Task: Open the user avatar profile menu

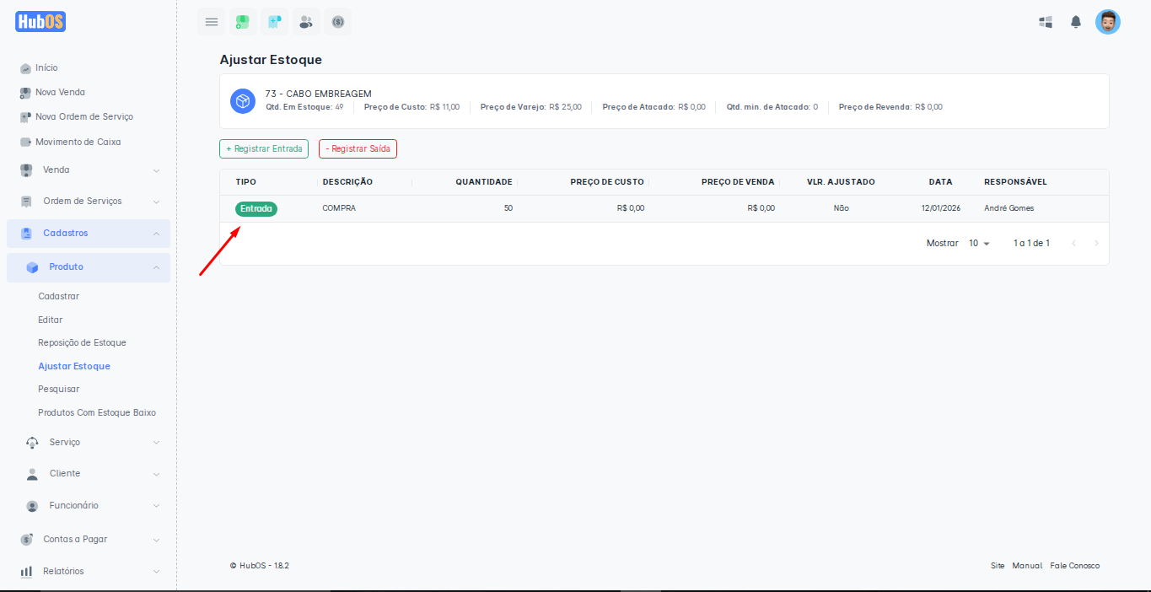Action: [1107, 22]
